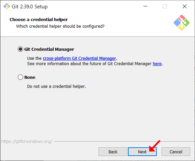
Task: Proceed with the Next button
Action: (142, 152)
